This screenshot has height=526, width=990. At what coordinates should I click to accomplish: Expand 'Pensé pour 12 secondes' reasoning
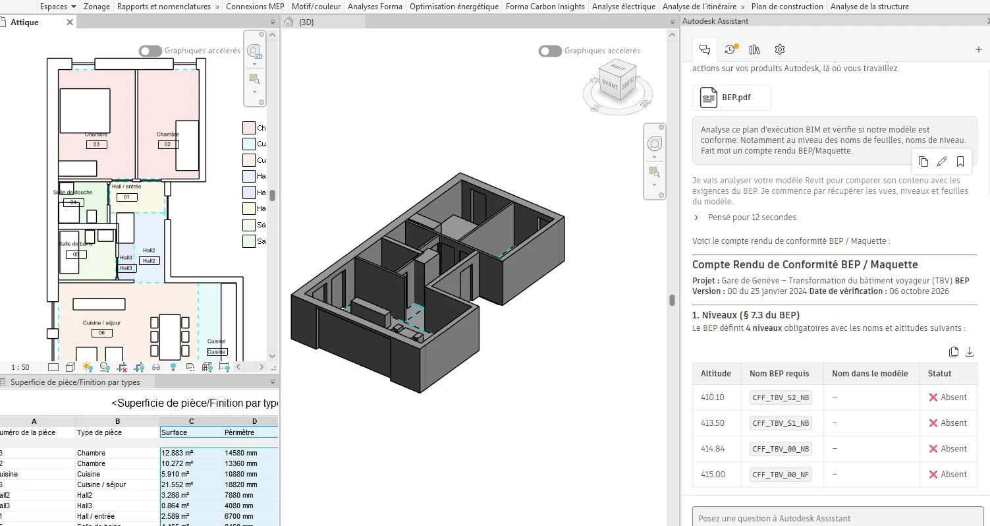(x=697, y=217)
